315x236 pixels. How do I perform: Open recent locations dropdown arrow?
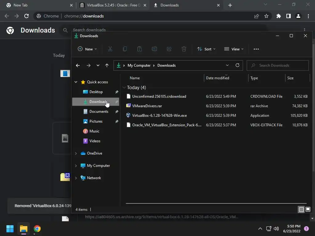pyautogui.click(x=98, y=65)
